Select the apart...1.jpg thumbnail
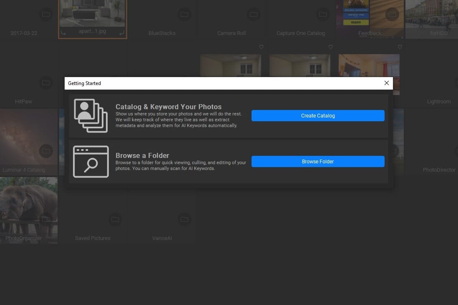The width and height of the screenshot is (458, 305). click(93, 15)
